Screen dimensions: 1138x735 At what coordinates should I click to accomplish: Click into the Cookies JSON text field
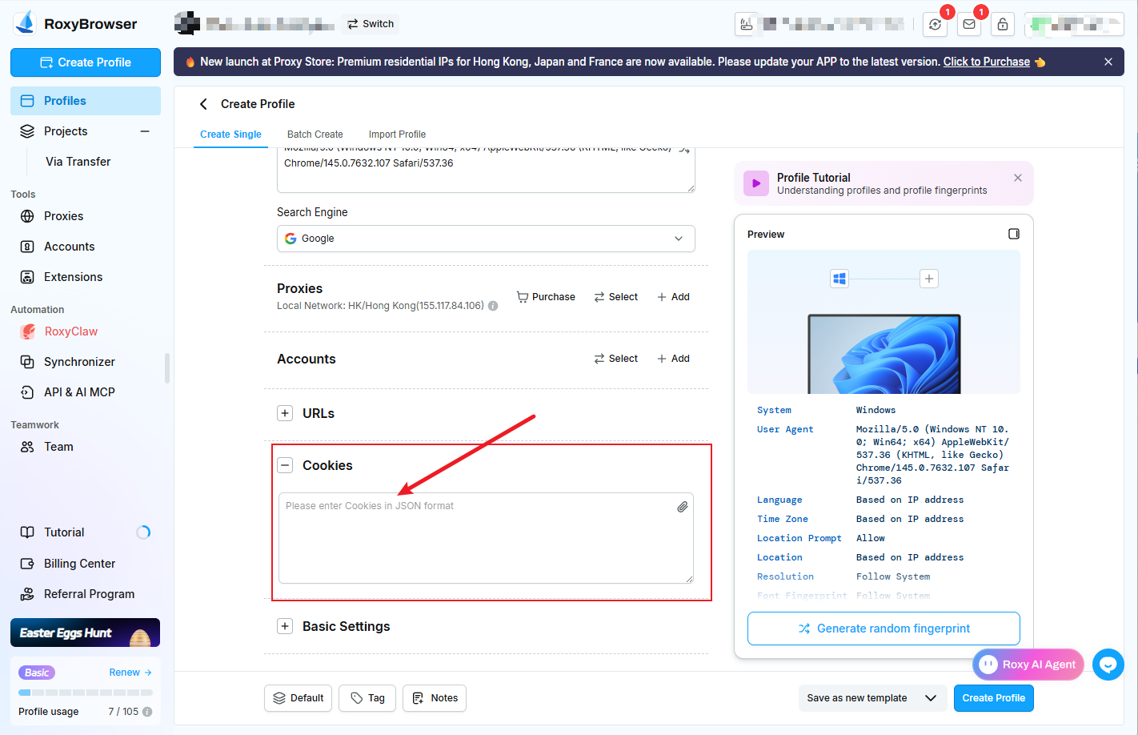tap(480, 540)
